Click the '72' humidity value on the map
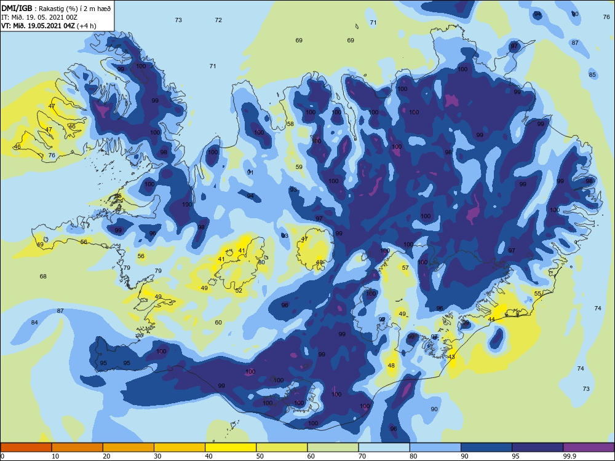This screenshot has height=461, width=615. (x=218, y=20)
